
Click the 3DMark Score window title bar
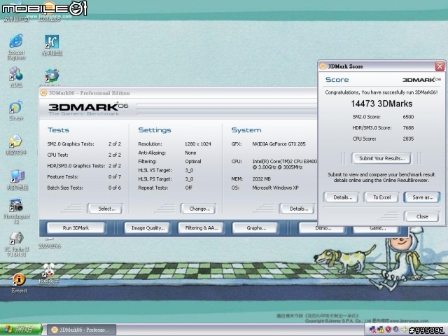click(x=381, y=66)
